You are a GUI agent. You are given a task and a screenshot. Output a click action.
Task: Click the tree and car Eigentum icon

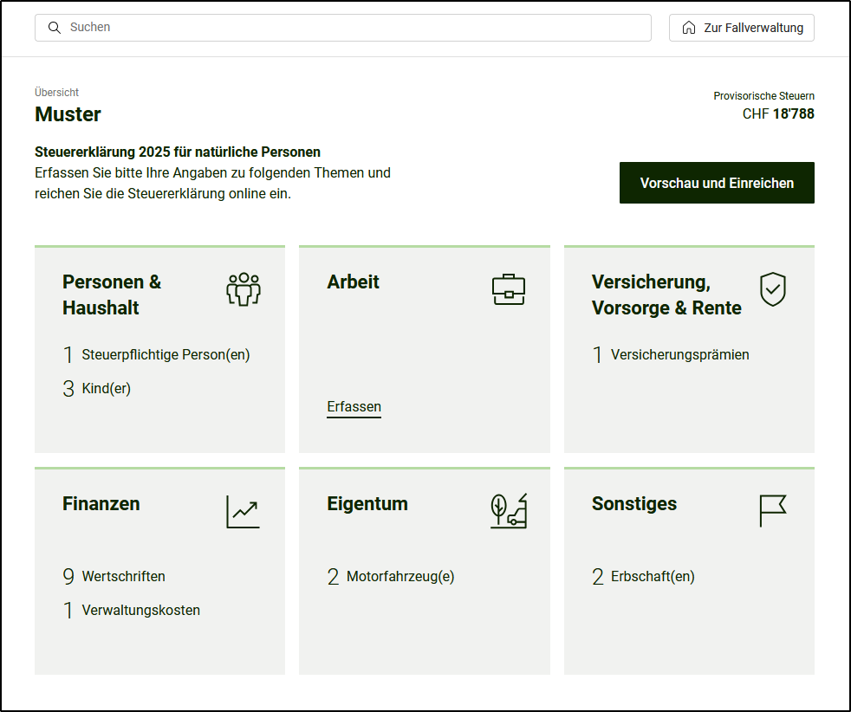click(508, 511)
